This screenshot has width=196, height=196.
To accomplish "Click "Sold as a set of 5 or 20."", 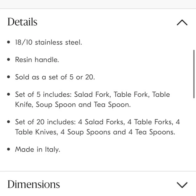I will tap(55, 77).
